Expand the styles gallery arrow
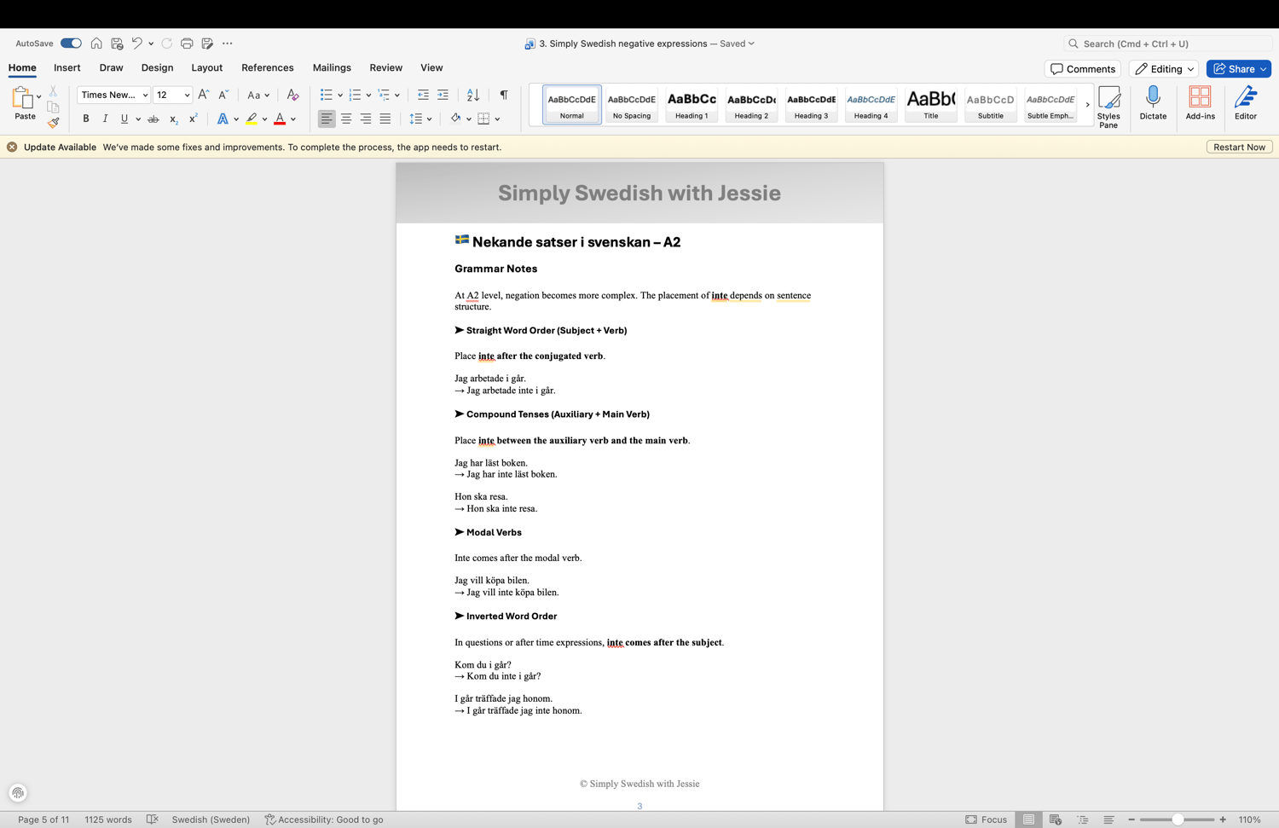The width and height of the screenshot is (1279, 828). (1087, 105)
